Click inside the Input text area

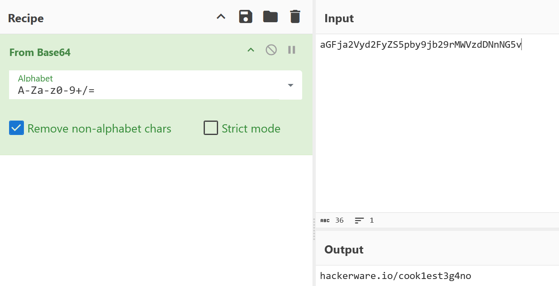pyautogui.click(x=437, y=123)
